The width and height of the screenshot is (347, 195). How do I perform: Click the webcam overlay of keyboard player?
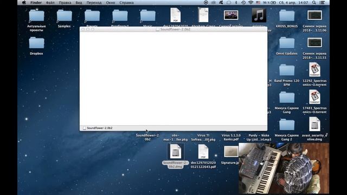(x=284, y=168)
